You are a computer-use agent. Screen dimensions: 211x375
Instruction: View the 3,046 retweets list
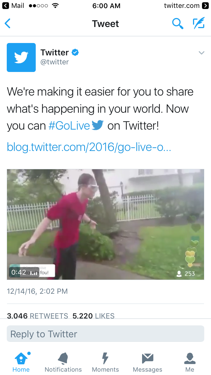click(37, 316)
